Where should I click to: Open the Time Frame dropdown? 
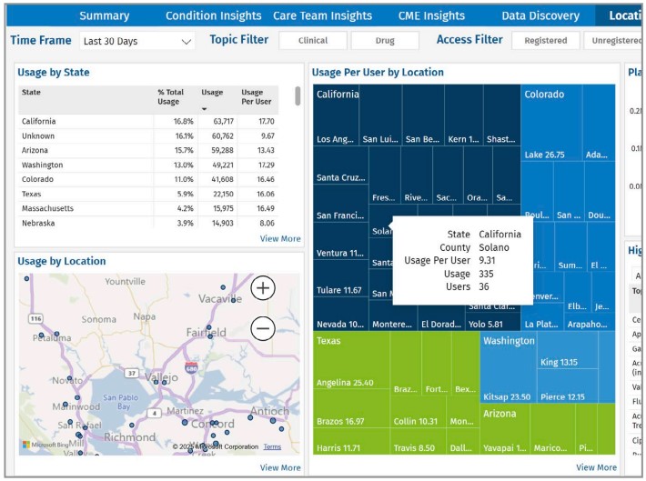click(136, 41)
